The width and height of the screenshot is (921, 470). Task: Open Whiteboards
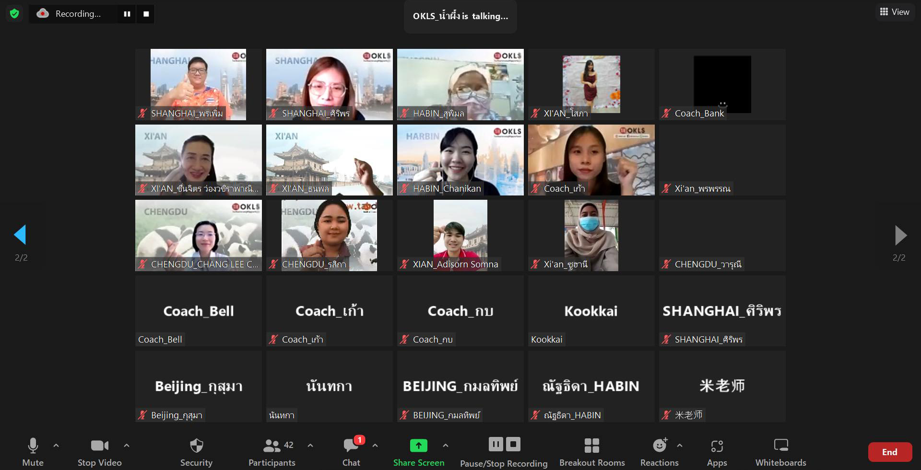pos(780,452)
